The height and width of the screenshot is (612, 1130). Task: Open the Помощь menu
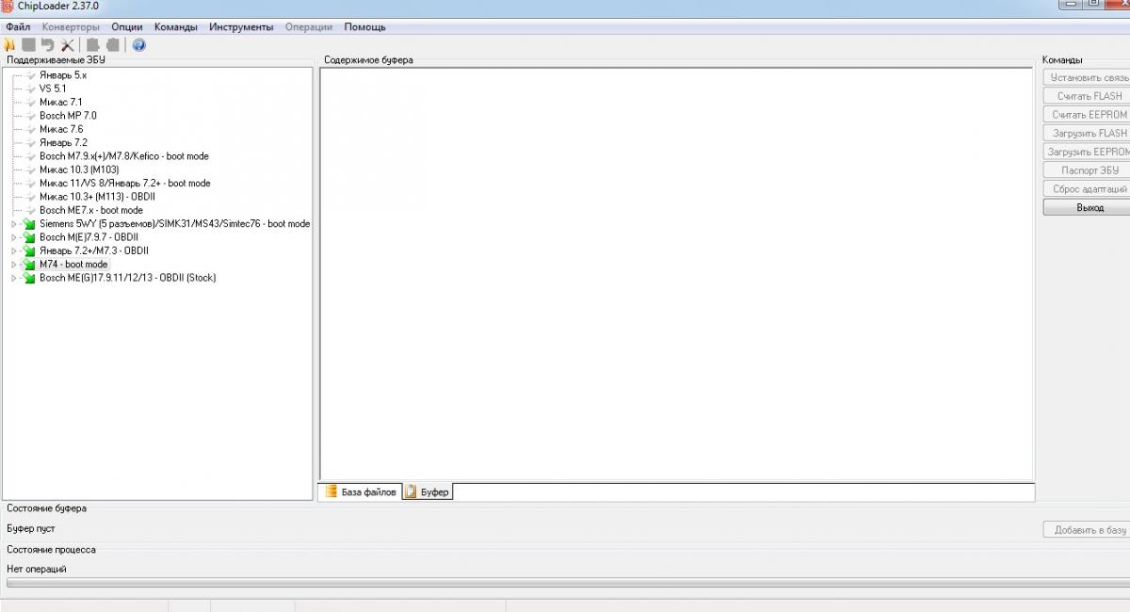365,27
